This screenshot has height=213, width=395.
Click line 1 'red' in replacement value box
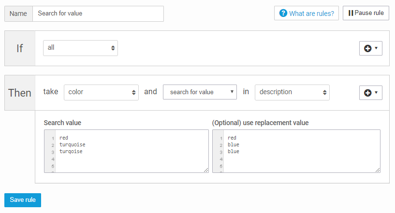232,138
